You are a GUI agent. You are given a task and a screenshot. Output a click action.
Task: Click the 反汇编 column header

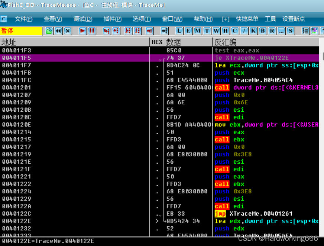coord(266,42)
